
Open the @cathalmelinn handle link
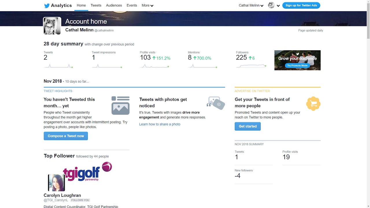(x=104, y=30)
